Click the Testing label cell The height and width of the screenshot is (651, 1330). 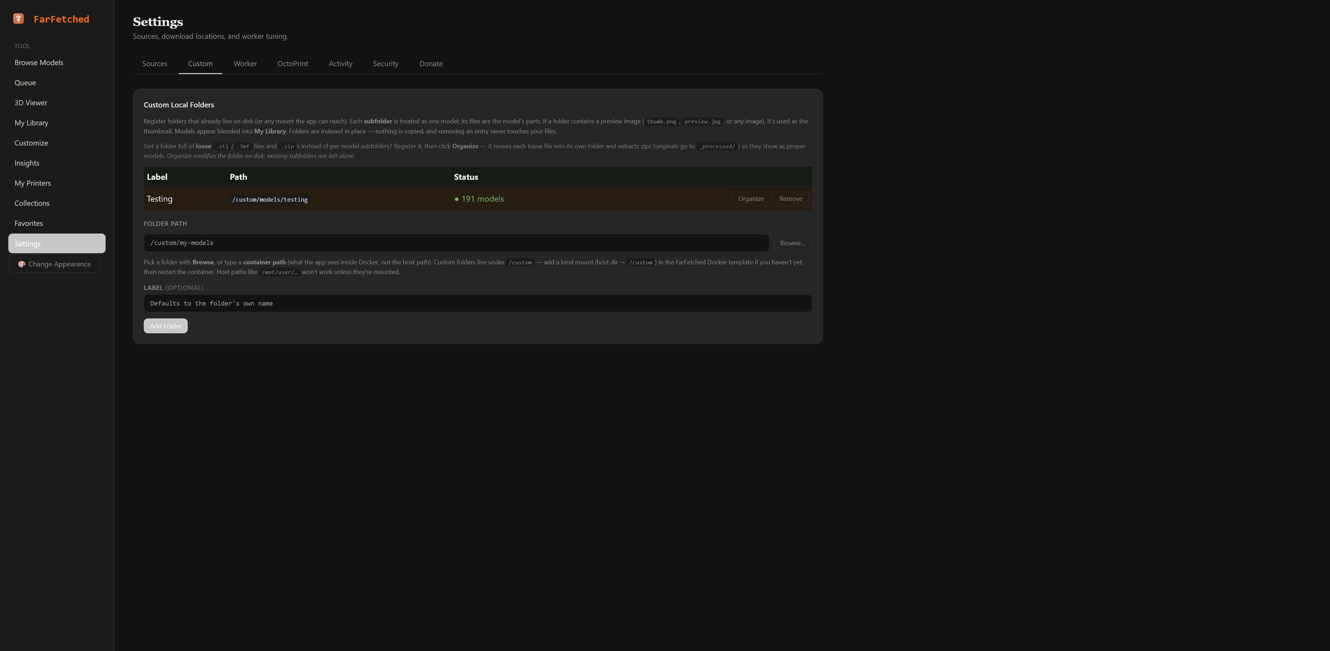(x=160, y=199)
